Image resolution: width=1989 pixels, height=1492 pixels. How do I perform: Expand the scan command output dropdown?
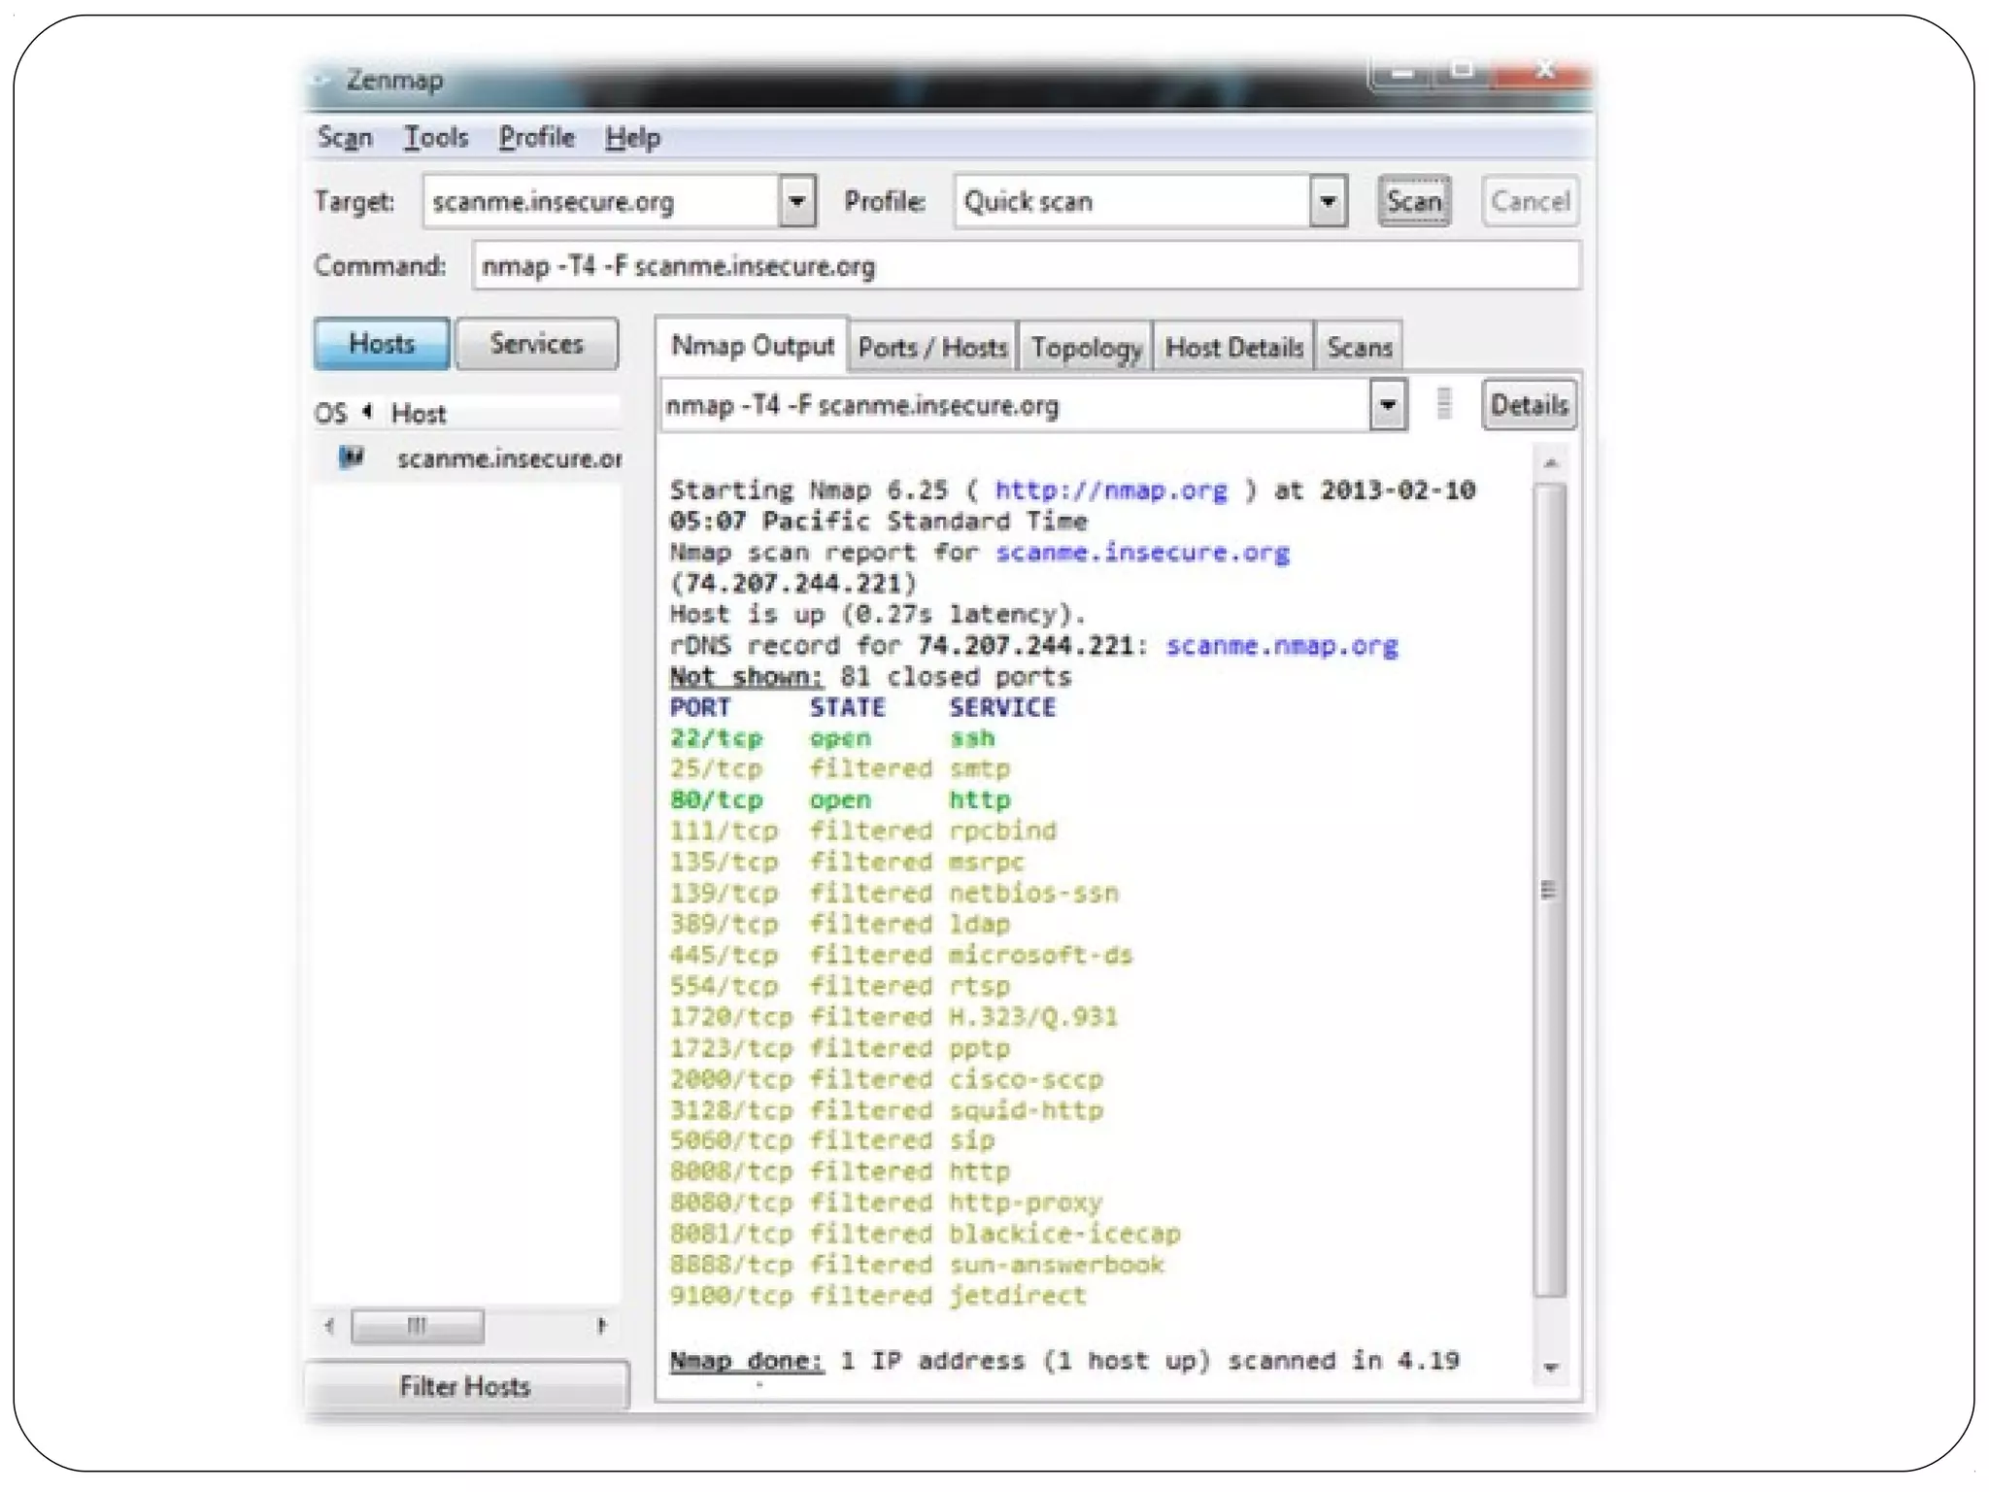1388,404
